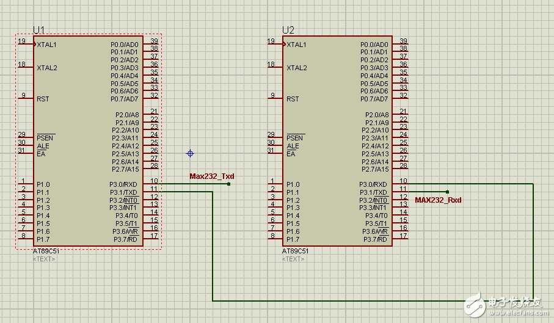
Task: Click the P0.3/AD3 pin on U2
Action: click(374, 68)
